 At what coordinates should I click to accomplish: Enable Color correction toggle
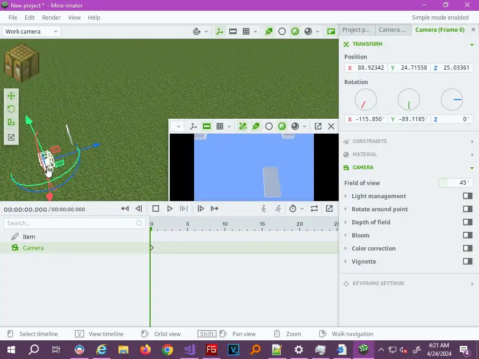[x=468, y=249]
